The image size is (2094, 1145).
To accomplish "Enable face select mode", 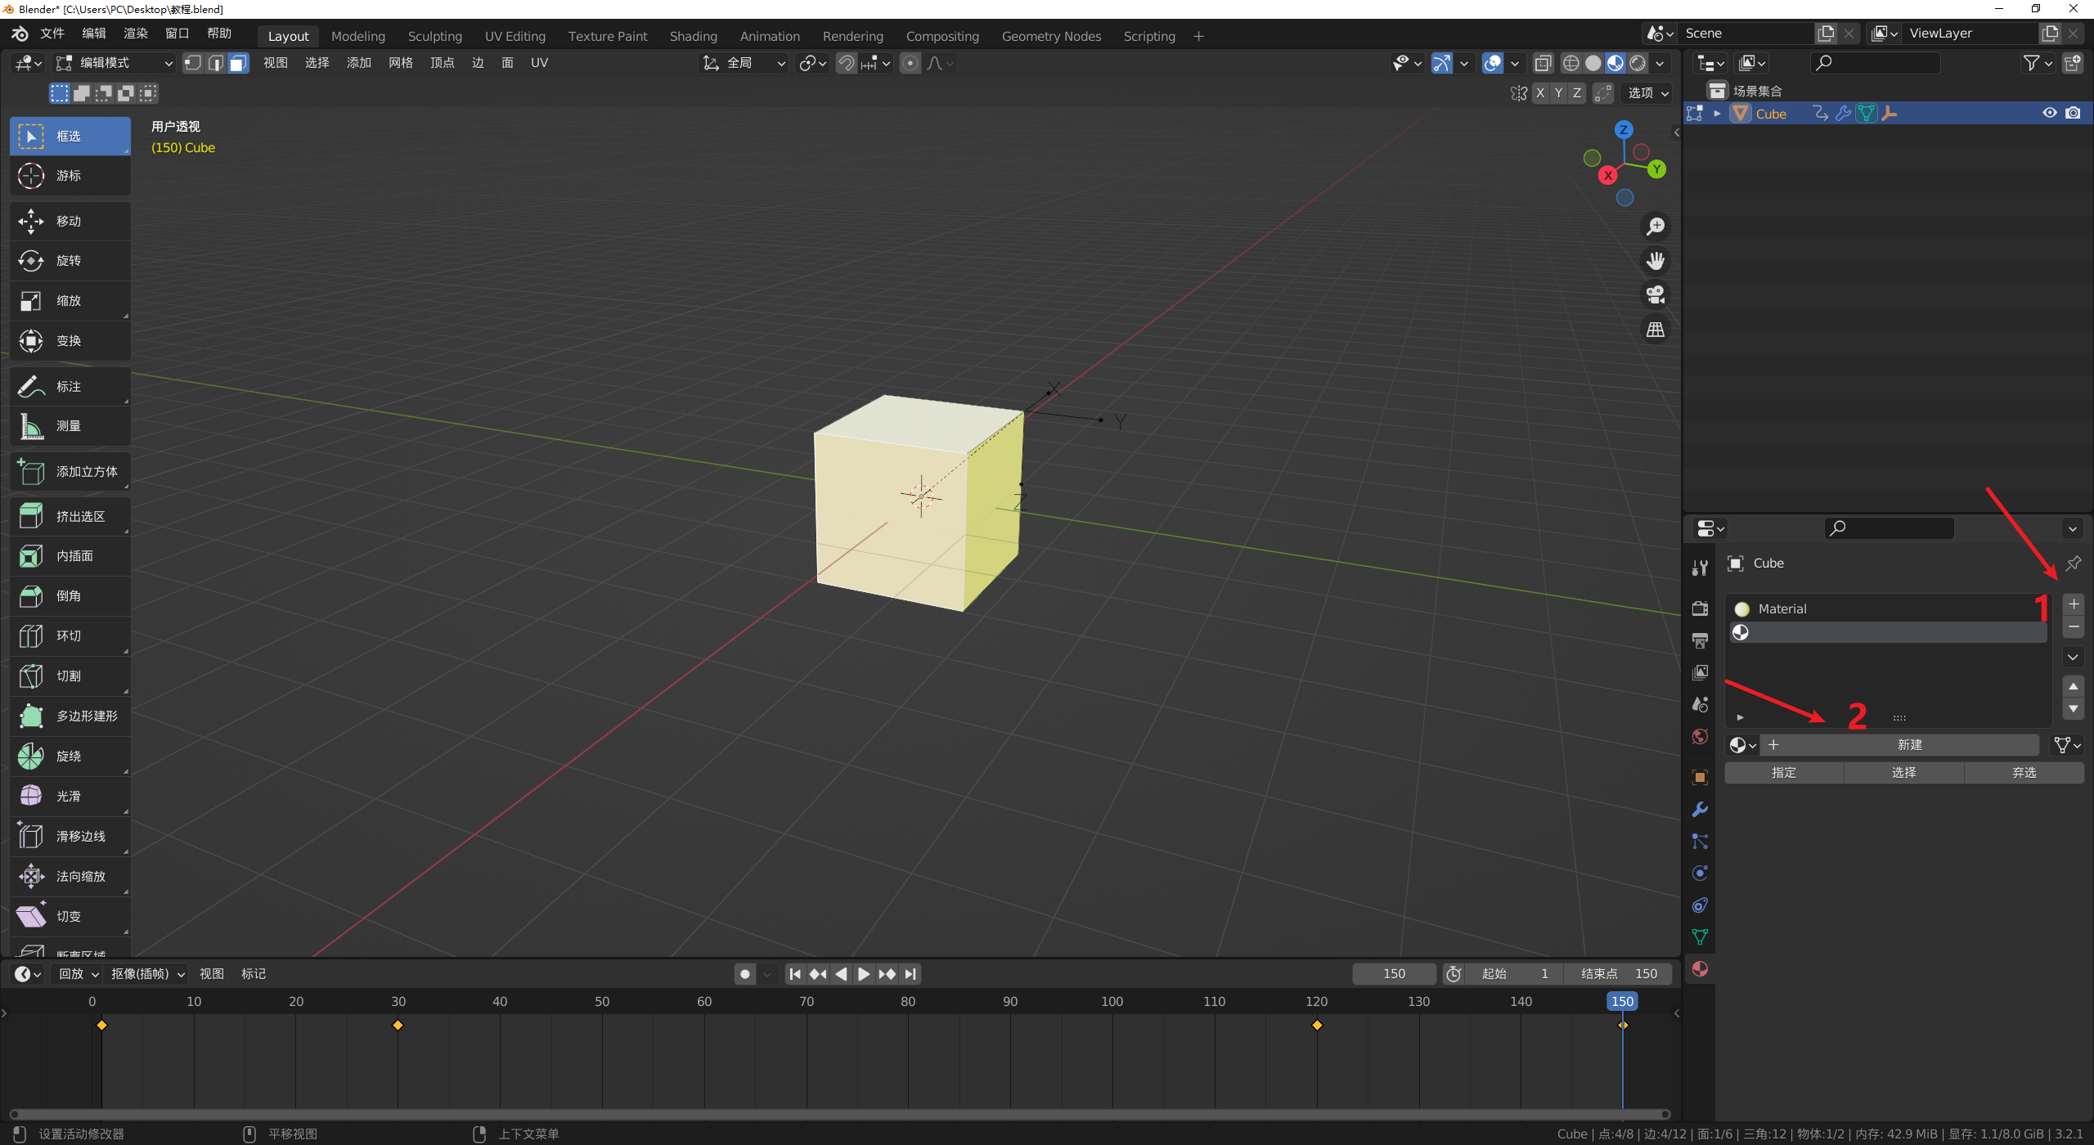I will click(x=238, y=63).
